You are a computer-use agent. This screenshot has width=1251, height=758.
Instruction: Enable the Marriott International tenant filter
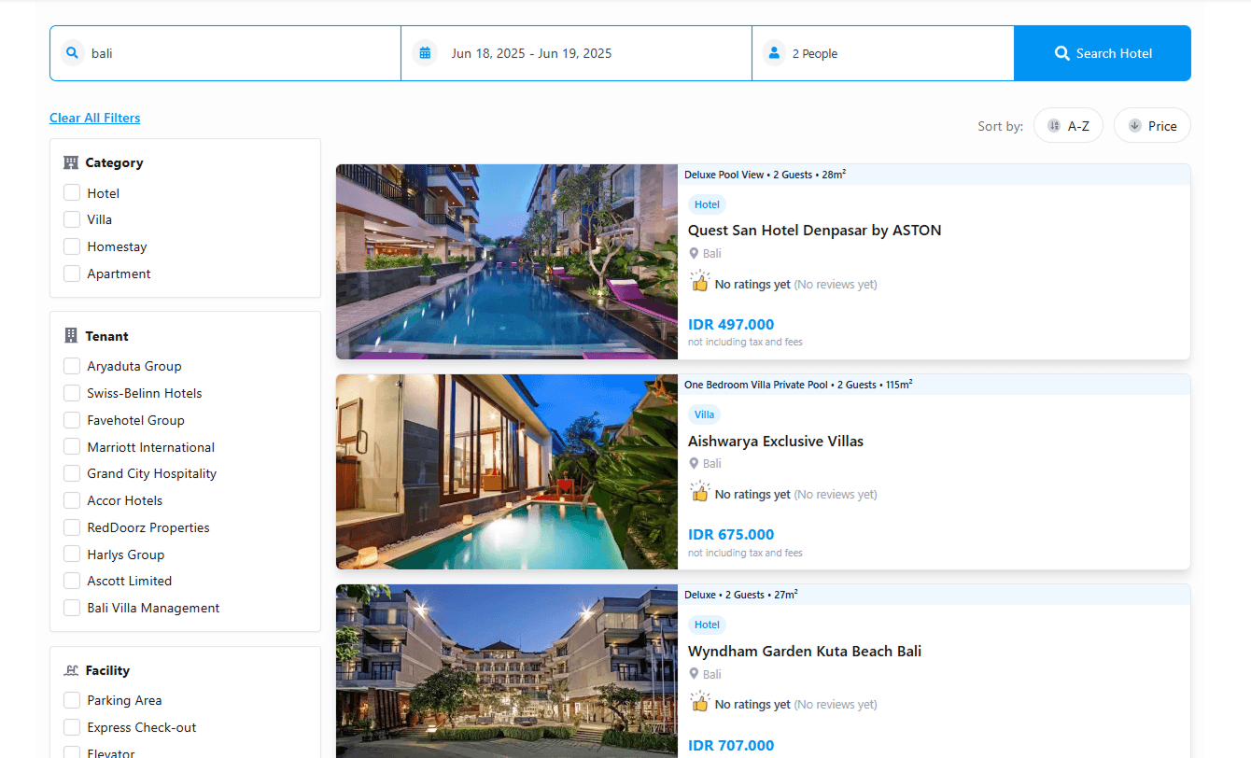click(x=72, y=447)
